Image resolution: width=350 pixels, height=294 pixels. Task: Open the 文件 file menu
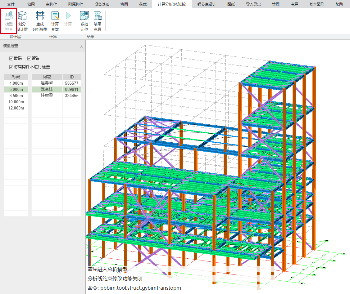click(x=11, y=4)
